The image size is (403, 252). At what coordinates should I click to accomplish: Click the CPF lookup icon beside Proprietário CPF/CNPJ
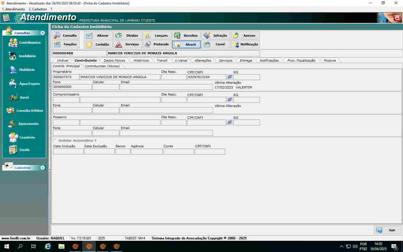click(x=229, y=77)
